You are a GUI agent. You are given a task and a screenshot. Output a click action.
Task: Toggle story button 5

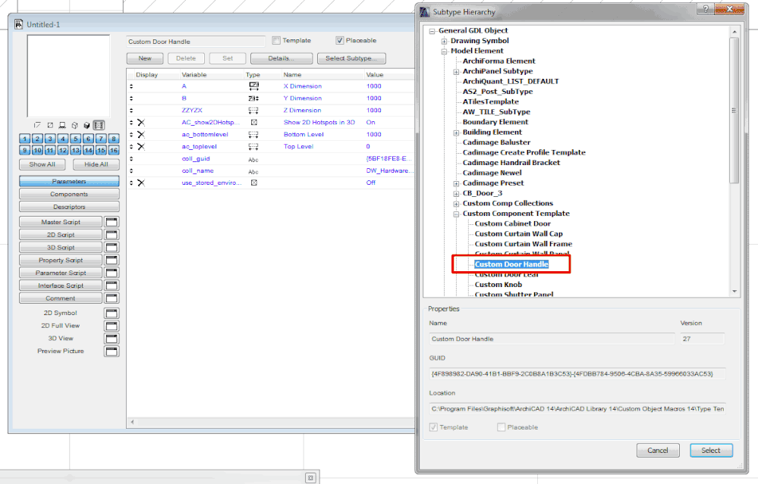(75, 139)
